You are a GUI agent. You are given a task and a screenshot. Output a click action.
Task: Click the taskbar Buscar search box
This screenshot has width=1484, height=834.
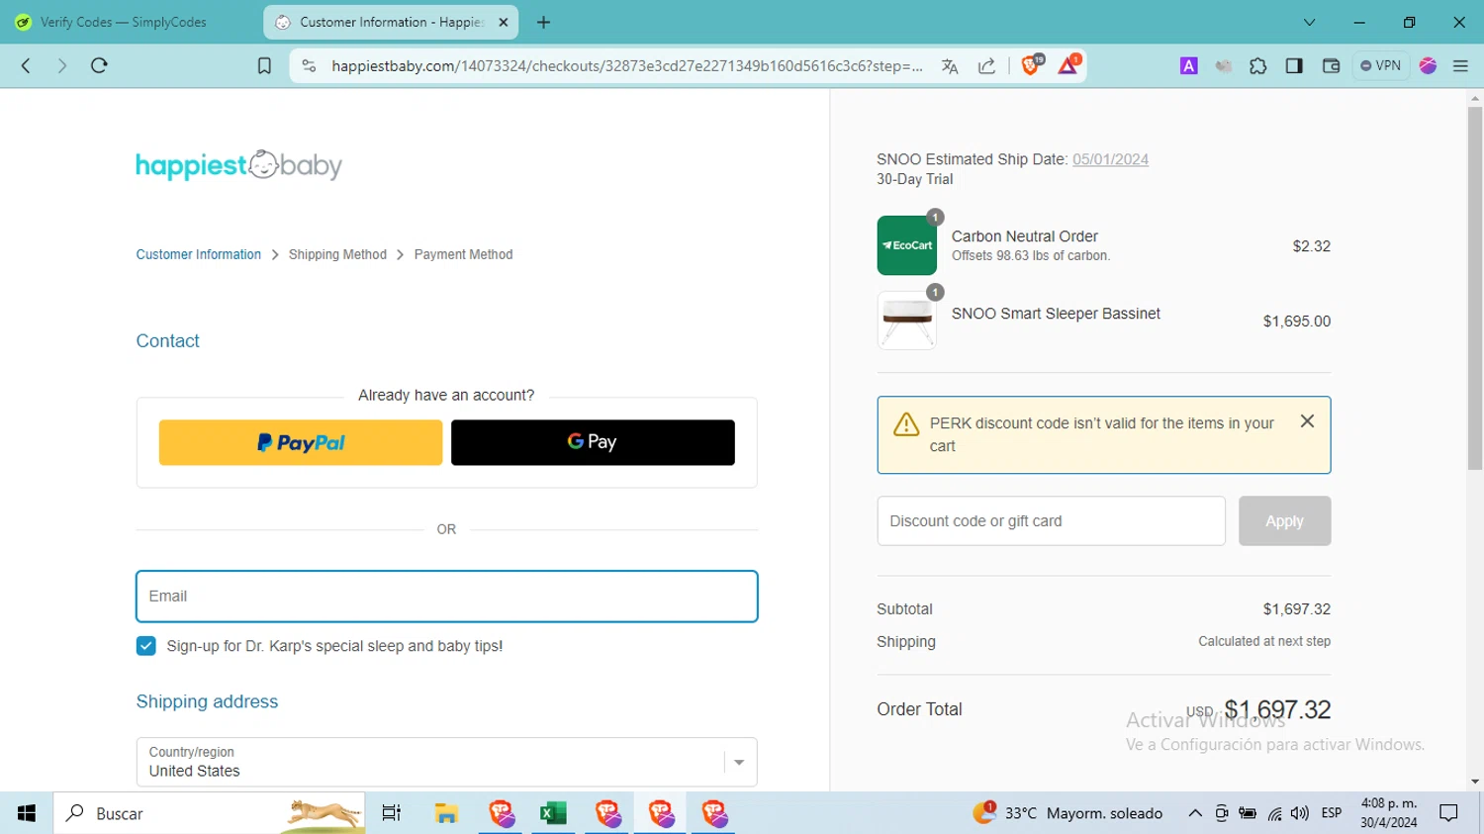click(x=209, y=813)
